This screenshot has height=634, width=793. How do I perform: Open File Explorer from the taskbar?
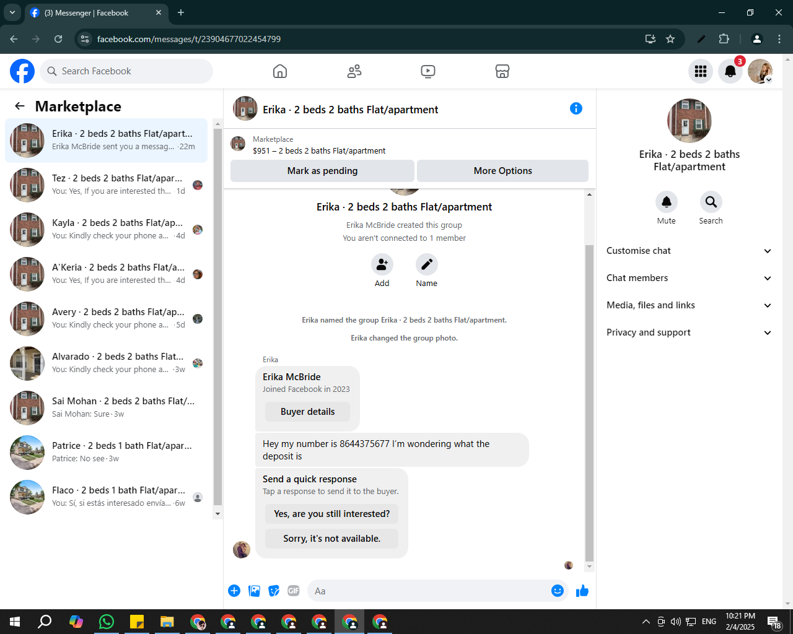[167, 622]
